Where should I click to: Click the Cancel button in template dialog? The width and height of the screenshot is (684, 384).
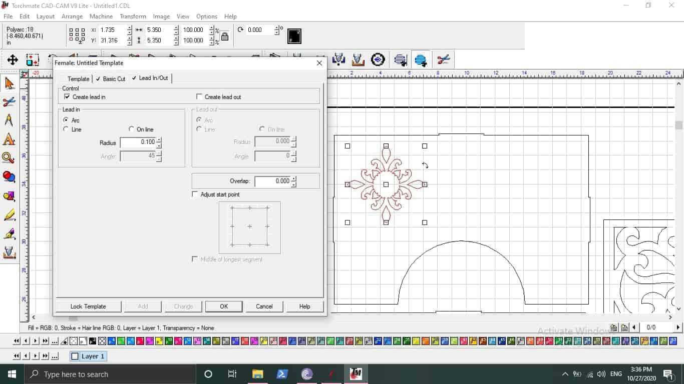(264, 306)
